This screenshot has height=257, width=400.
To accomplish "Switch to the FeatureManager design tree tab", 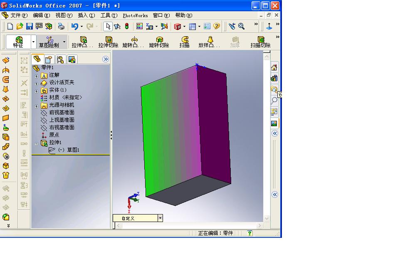I will 37,59.
